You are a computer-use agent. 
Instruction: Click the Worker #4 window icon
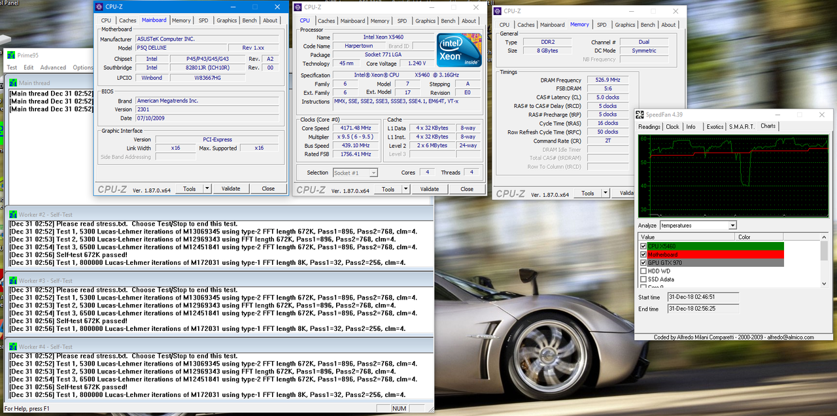pyautogui.click(x=13, y=347)
